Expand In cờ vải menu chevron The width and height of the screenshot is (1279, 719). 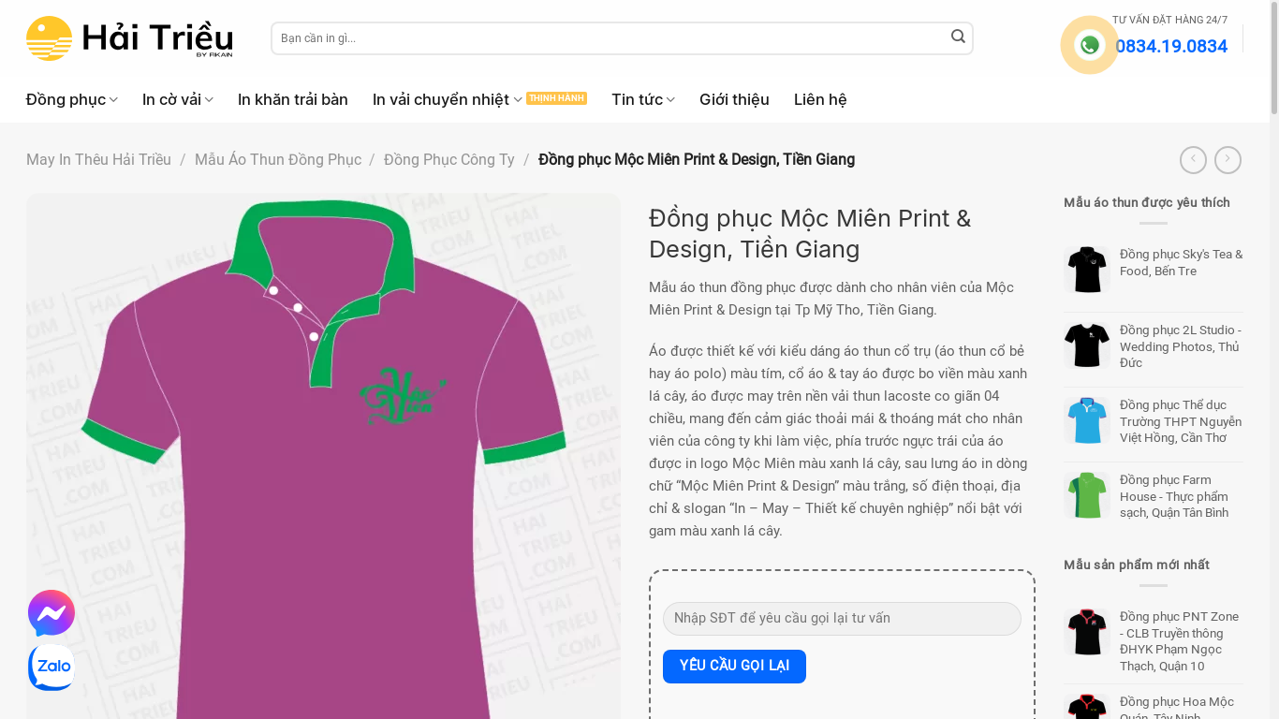point(209,100)
